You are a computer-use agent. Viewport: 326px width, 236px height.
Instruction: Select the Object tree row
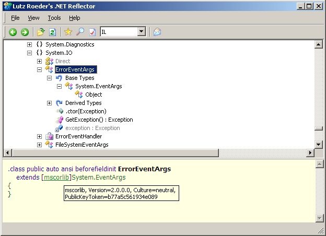click(x=94, y=95)
